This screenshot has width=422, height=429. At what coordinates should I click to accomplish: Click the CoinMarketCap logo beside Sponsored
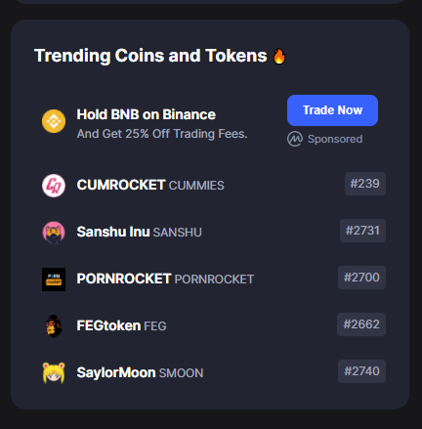pyautogui.click(x=295, y=139)
